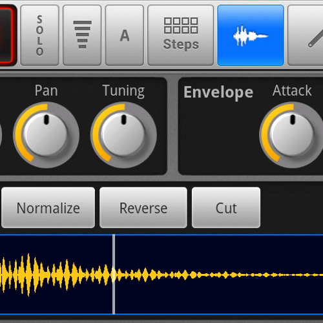Click the Reverse button
The image size is (323, 323).
[x=143, y=207]
